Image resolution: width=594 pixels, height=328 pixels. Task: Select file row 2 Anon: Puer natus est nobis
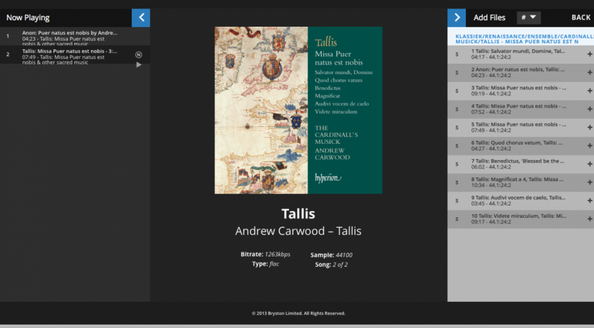tap(520, 72)
